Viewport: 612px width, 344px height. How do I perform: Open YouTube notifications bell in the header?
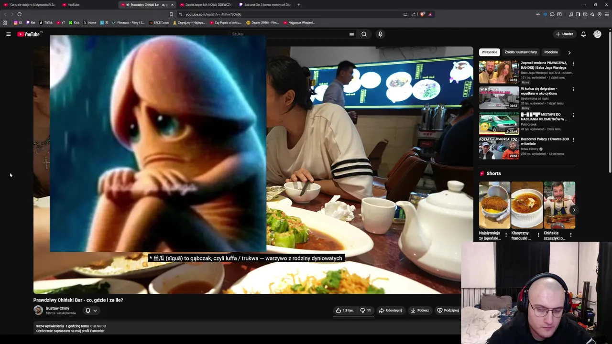click(583, 34)
